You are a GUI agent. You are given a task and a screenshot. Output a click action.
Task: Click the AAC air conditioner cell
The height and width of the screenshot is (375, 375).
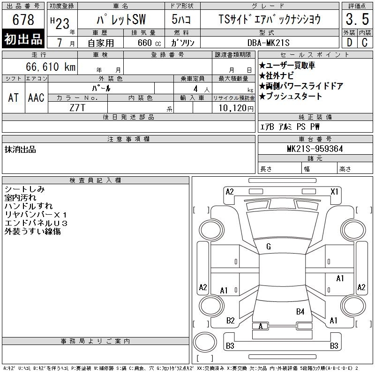36,97
